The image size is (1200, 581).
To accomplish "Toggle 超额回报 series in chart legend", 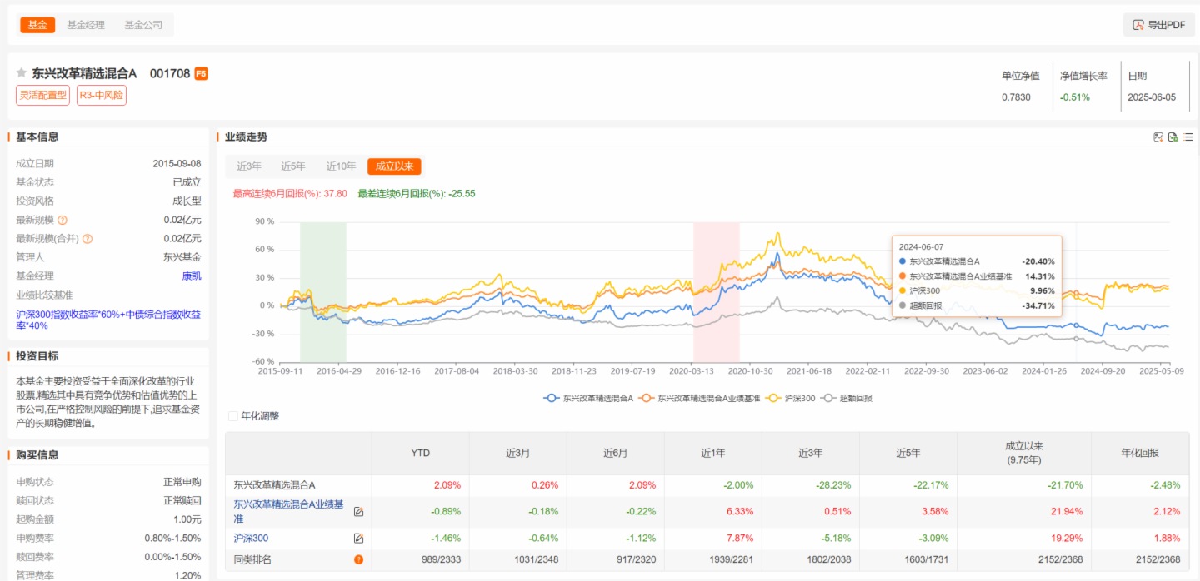I will point(847,399).
